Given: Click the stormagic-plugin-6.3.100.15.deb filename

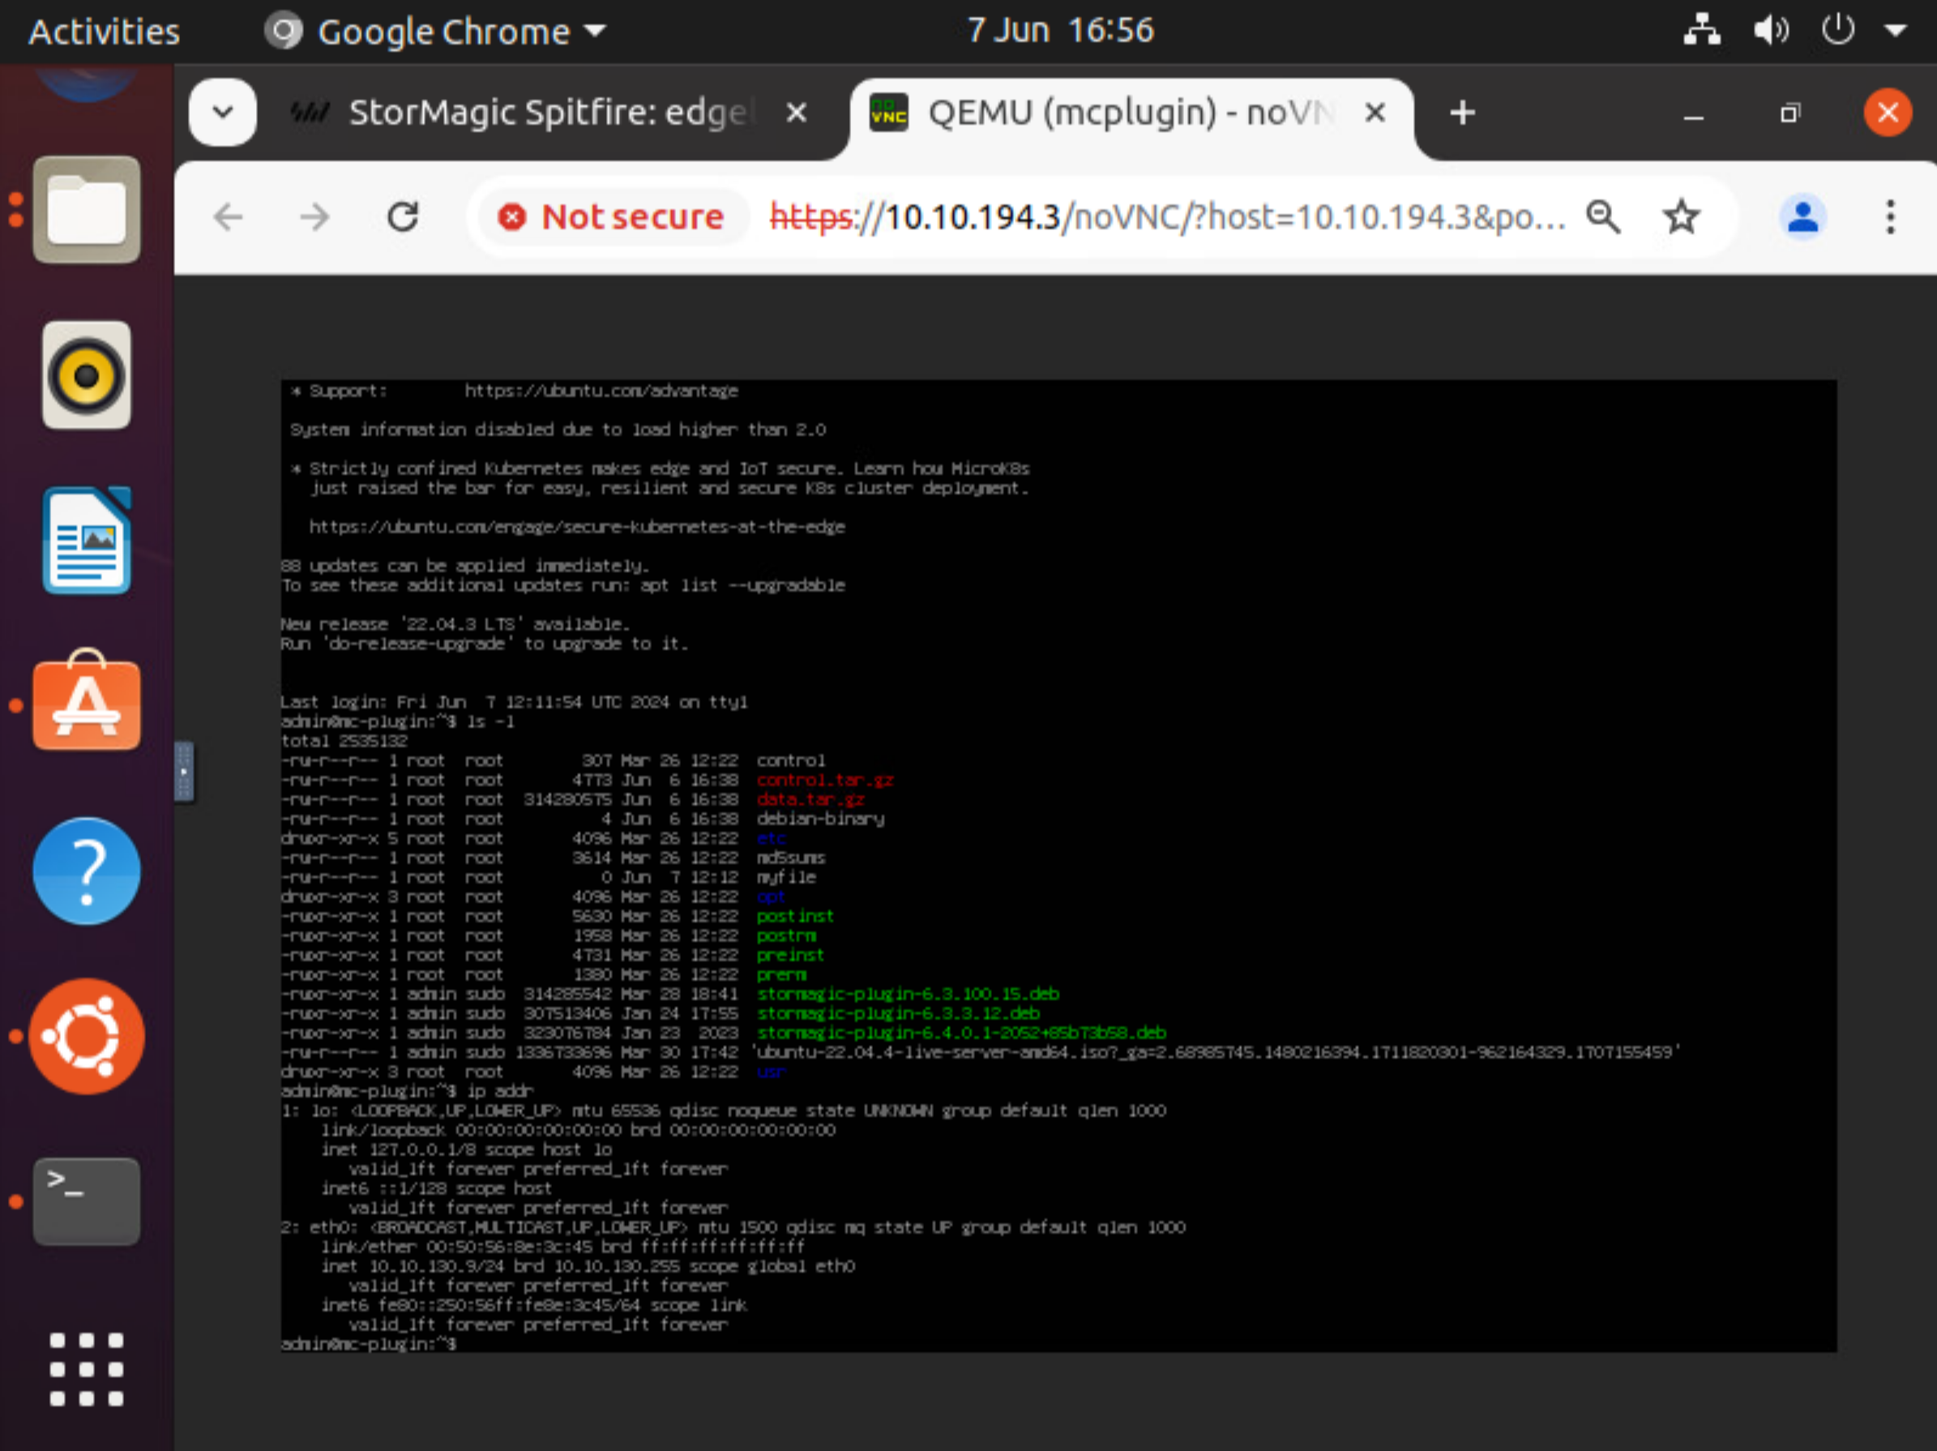Looking at the screenshot, I should click(907, 994).
